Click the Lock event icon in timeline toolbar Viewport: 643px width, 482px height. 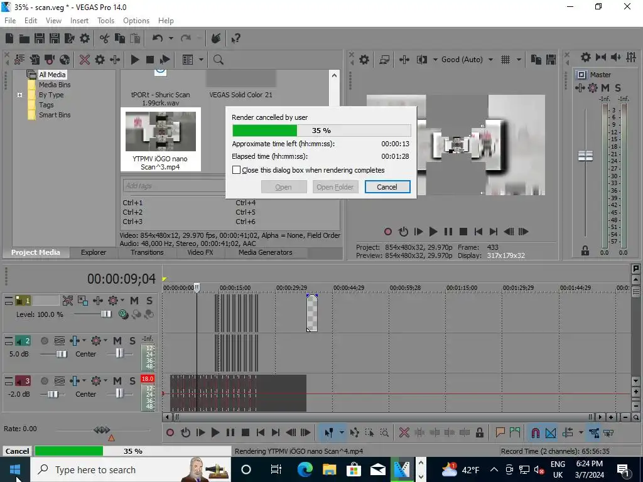[x=479, y=432]
